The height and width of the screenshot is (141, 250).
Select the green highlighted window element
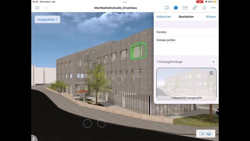point(138,51)
